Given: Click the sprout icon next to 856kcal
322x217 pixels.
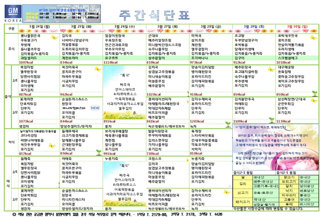Looking at the screenshot, I should pos(98,152).
